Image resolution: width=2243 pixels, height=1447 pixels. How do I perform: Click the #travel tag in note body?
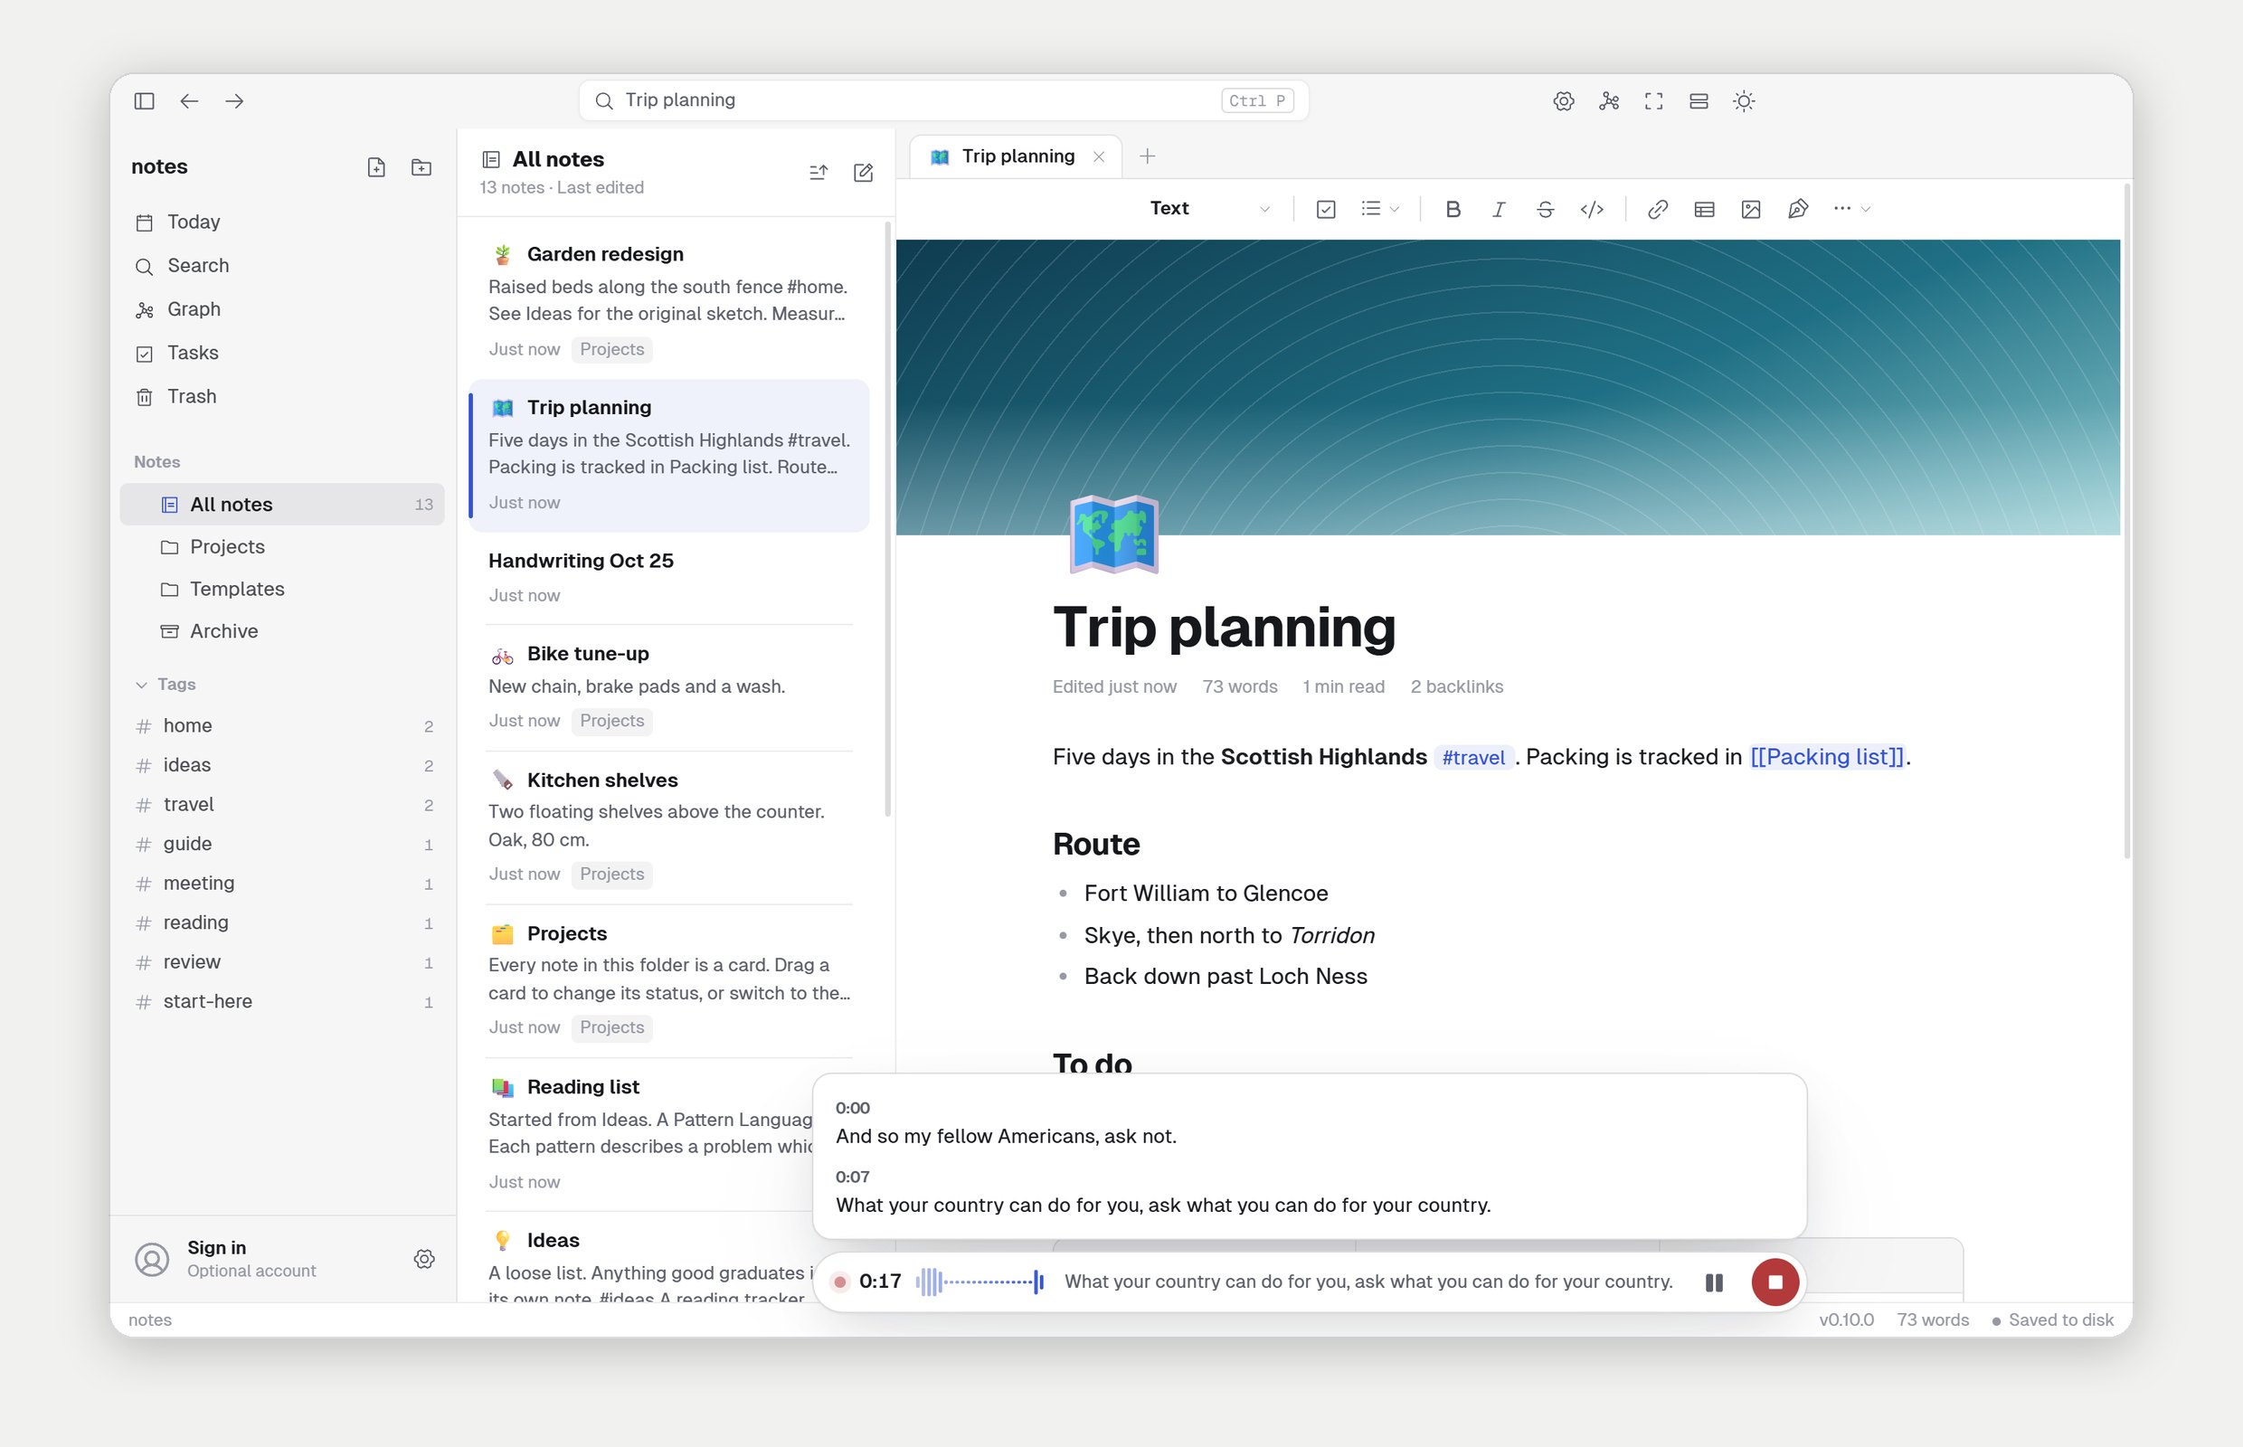point(1472,757)
